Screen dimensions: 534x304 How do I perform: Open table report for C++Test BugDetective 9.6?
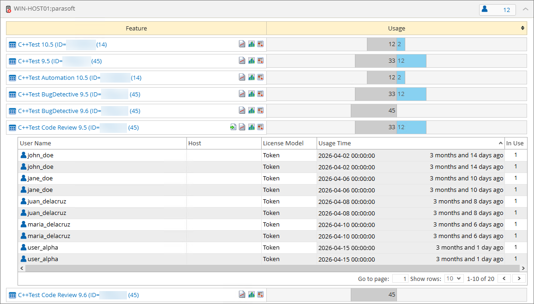[260, 110]
